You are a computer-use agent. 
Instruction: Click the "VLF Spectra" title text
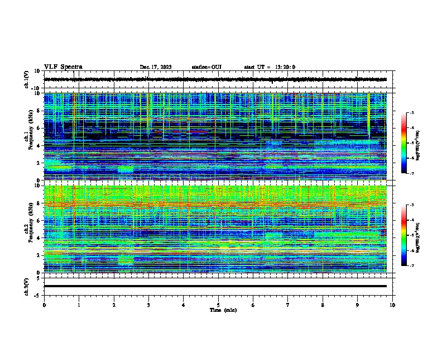[63, 67]
